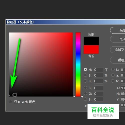The width and height of the screenshot is (125, 125).
Task: Open the 颜色 libraries button
Action: pyautogui.click(x=117, y=60)
